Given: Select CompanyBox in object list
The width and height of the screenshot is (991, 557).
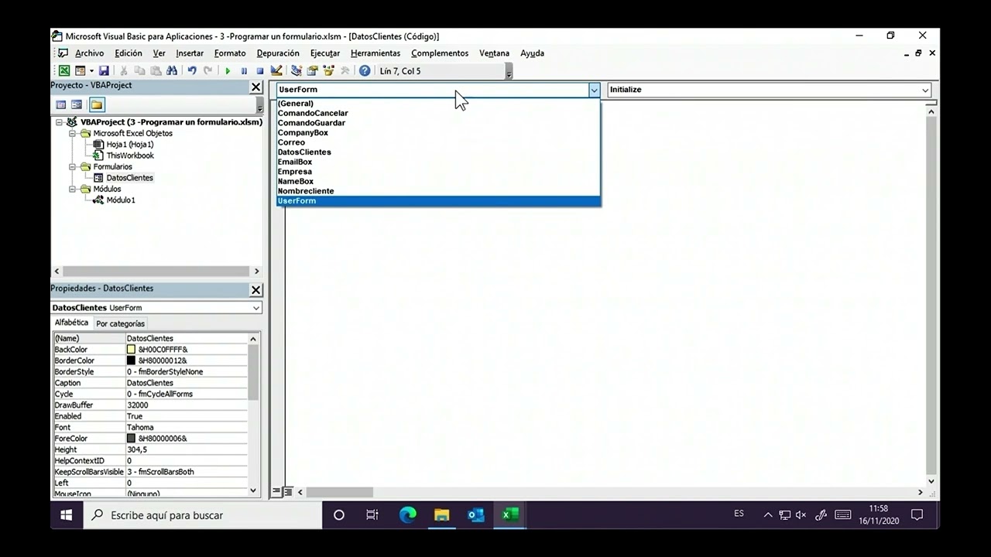Looking at the screenshot, I should (x=438, y=132).
